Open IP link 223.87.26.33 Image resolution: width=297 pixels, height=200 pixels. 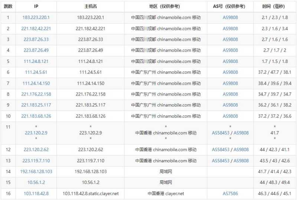point(36,39)
